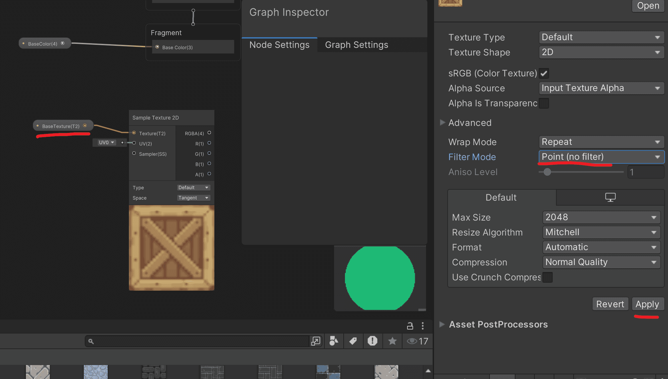This screenshot has height=379, width=668.
Task: Click the Texture(T2) input port
Action: (134, 133)
